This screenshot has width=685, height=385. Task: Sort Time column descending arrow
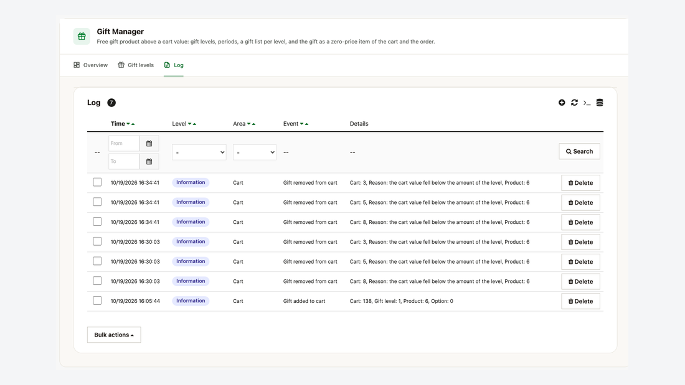point(128,124)
